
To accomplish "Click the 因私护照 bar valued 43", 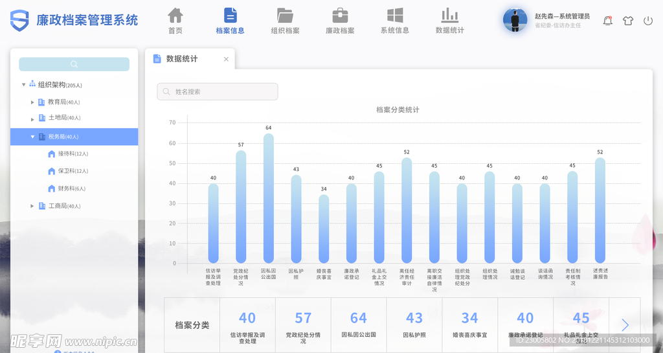I will 296,219.
